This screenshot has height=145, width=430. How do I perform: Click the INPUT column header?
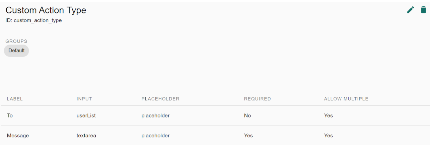(x=84, y=99)
